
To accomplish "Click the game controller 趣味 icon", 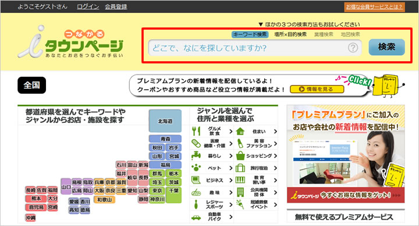I will click(x=196, y=192).
